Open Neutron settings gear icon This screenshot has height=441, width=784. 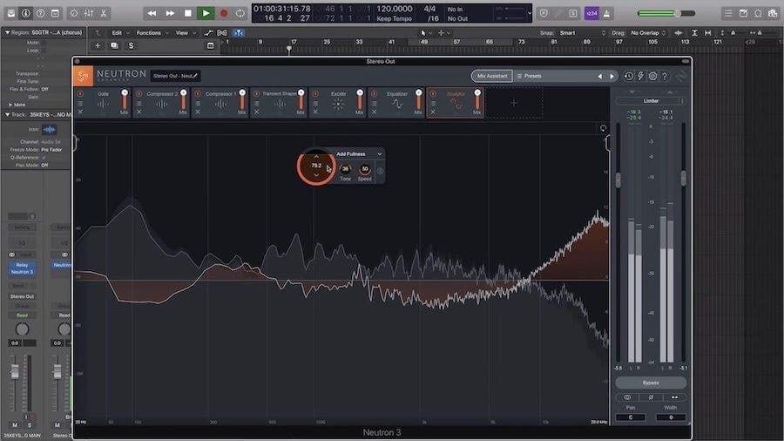[x=652, y=77]
